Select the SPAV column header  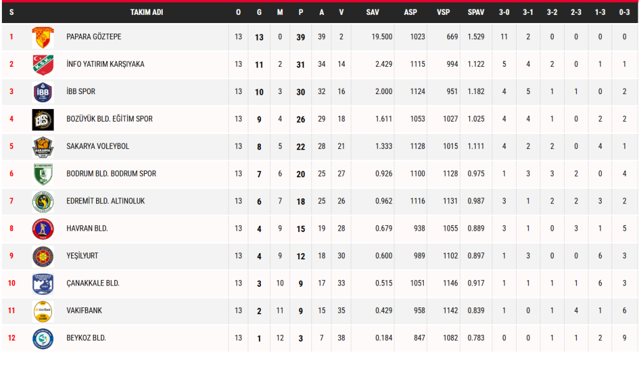tap(476, 12)
